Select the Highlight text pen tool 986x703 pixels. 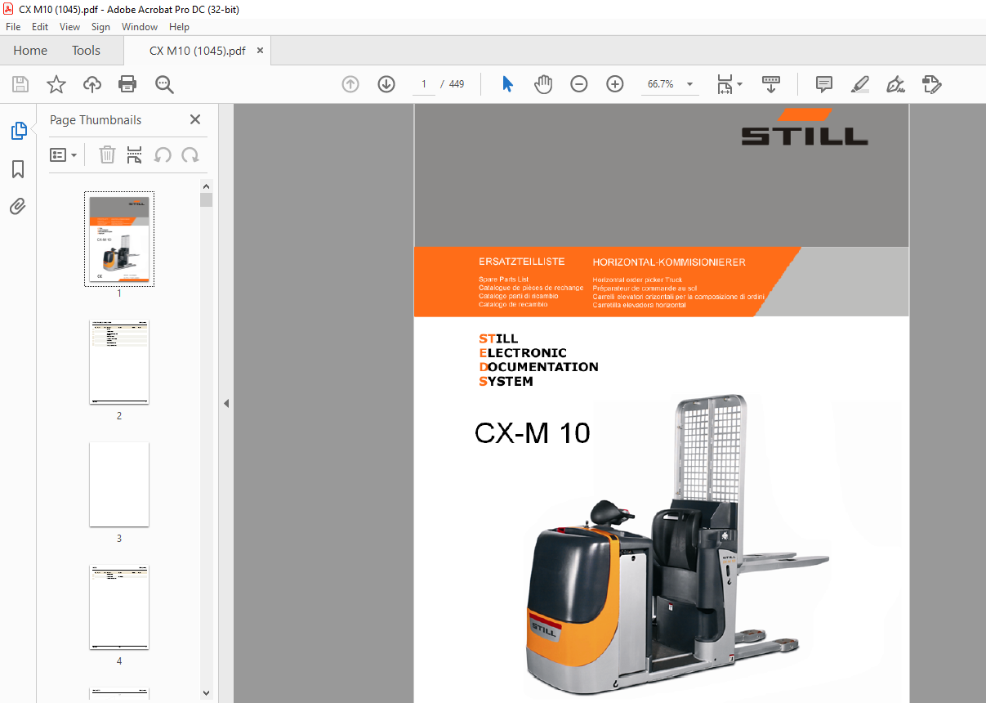pyautogui.click(x=859, y=84)
